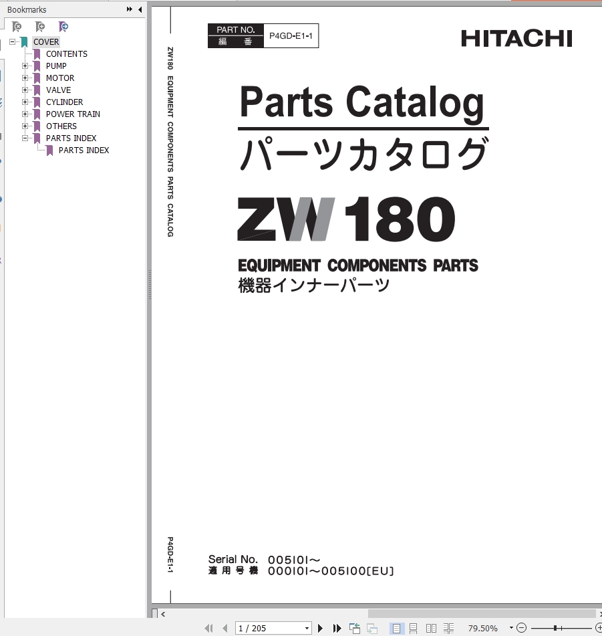Go to the next page

[x=320, y=628]
